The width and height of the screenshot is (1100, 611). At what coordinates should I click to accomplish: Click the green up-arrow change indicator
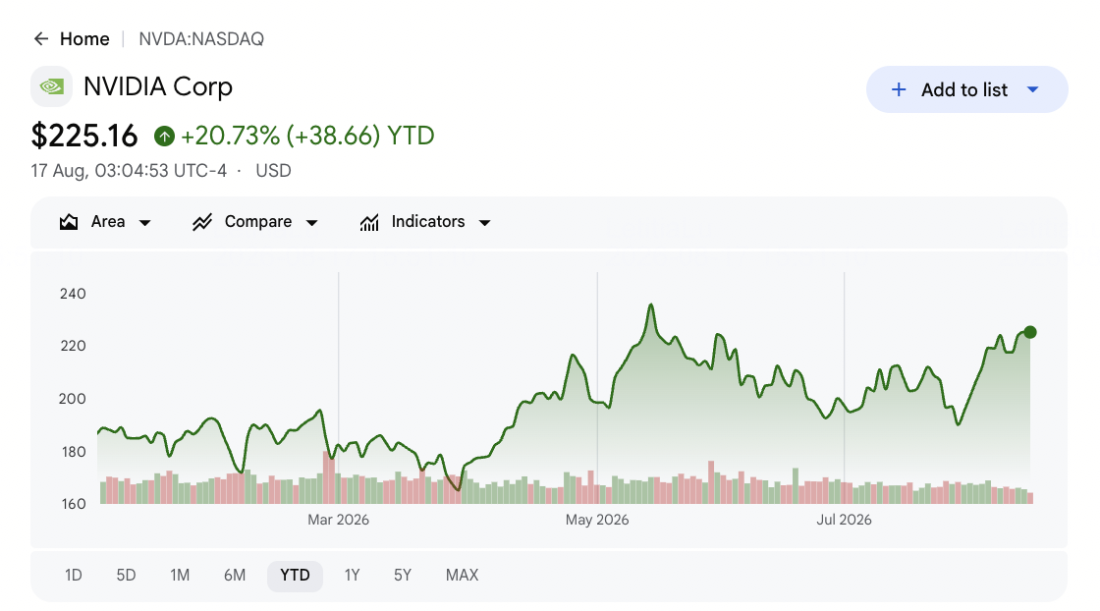click(x=164, y=137)
